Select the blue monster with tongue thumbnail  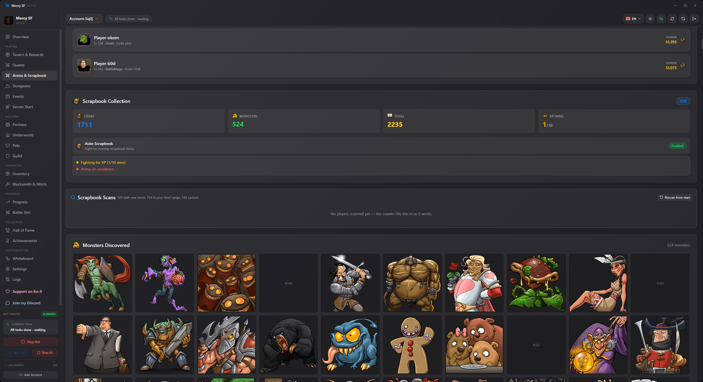click(350, 345)
